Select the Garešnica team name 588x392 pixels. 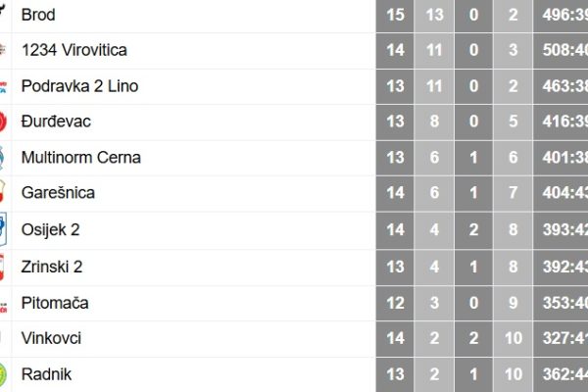coord(58,192)
